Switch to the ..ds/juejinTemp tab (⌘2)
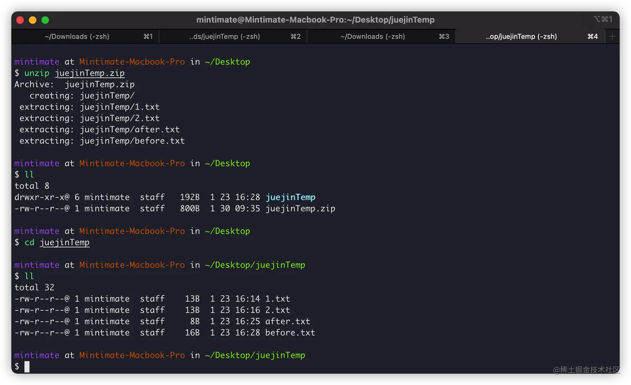Screen dimensions: 631x385 [x=233, y=37]
